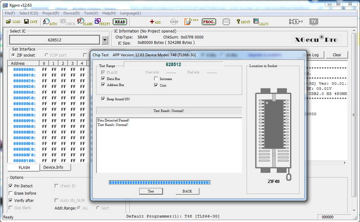
Task: Click the Auto SN_NUM checkbox
Action: coord(56,200)
